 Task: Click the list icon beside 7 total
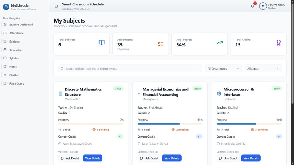218,130
